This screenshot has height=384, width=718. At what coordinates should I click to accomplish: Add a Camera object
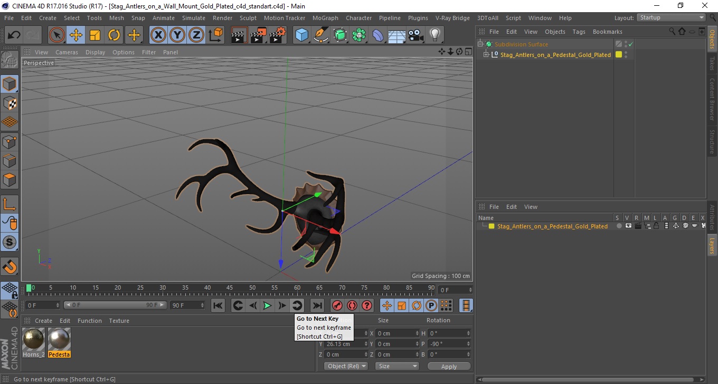[416, 35]
